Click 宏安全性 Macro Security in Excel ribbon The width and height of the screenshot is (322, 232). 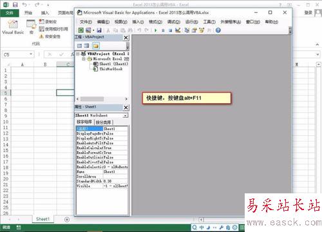[x=50, y=36]
